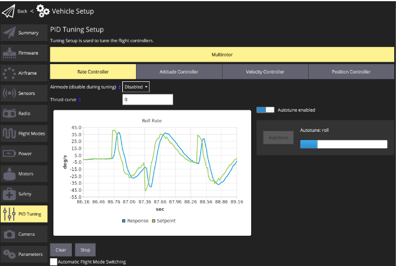This screenshot has width=396, height=266.
Task: Switch to Velocity Controller tab
Action: click(265, 72)
